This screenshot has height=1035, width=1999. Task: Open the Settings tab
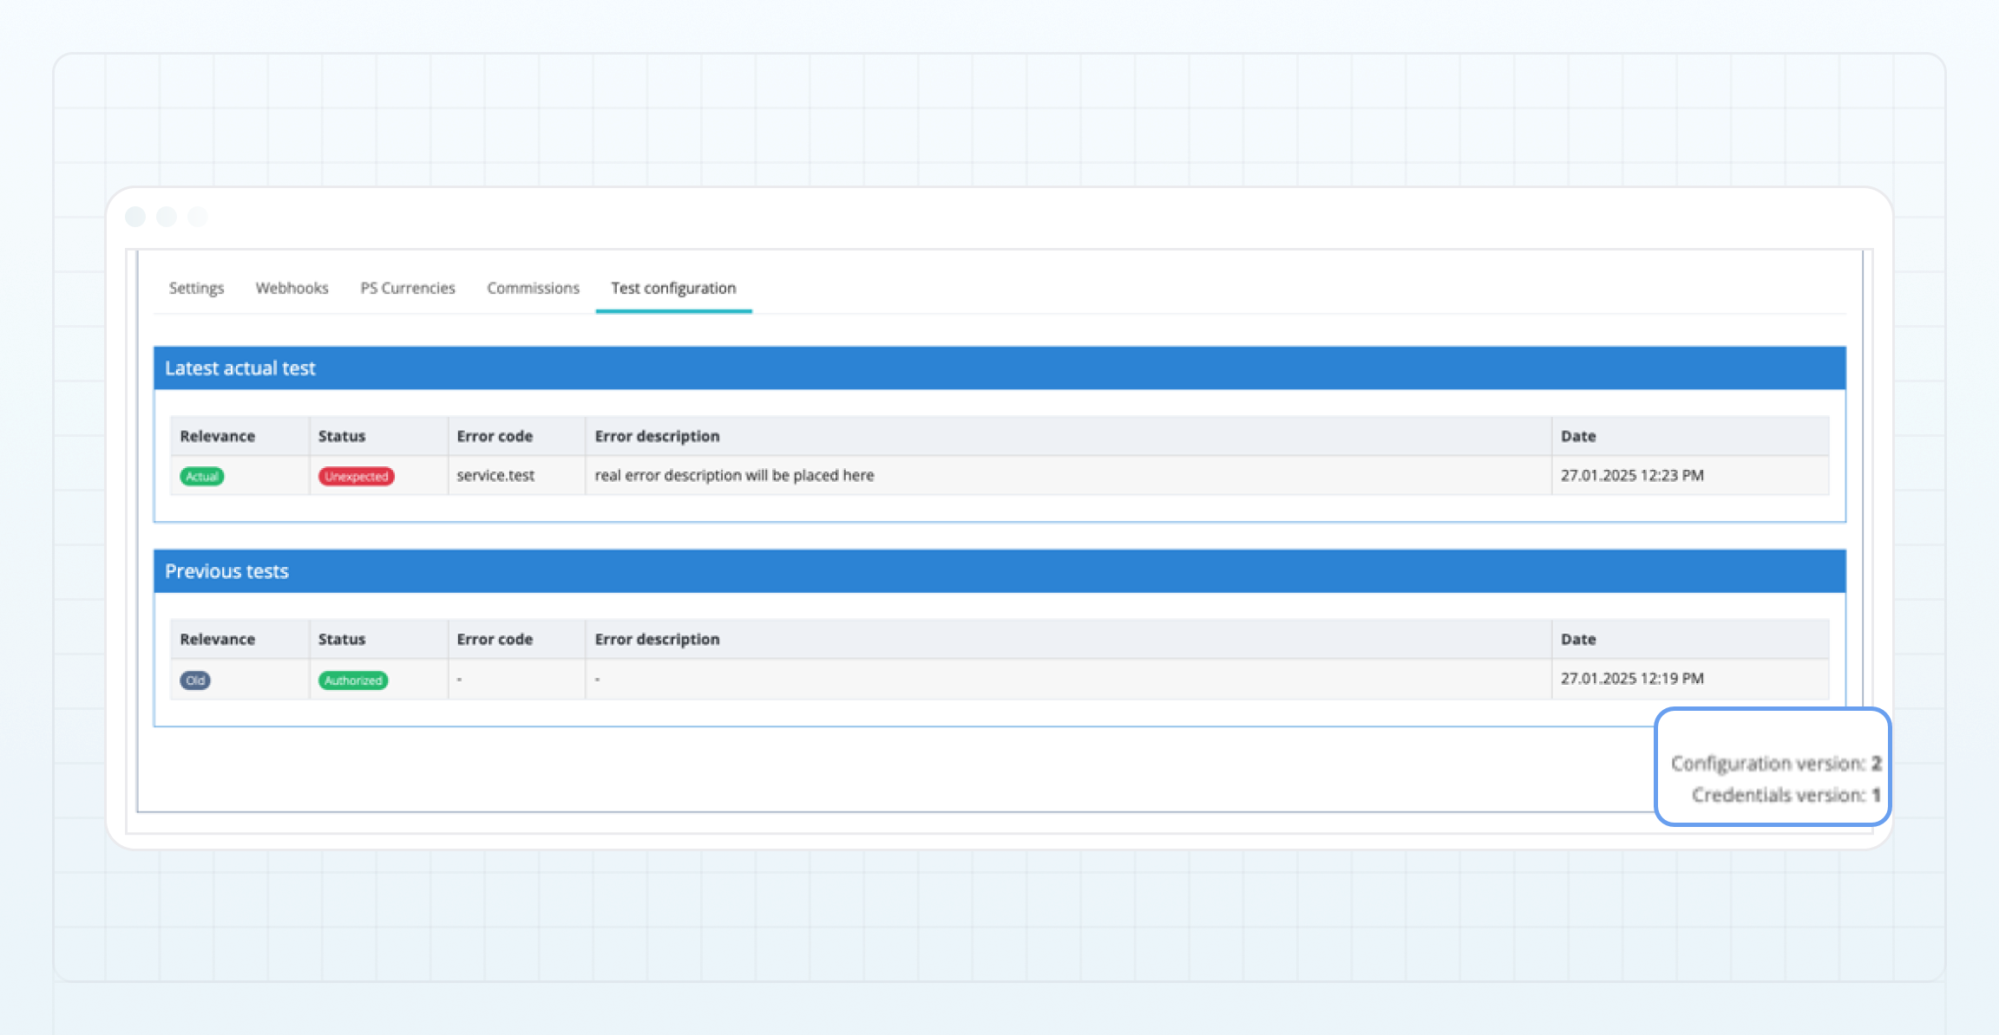196,288
